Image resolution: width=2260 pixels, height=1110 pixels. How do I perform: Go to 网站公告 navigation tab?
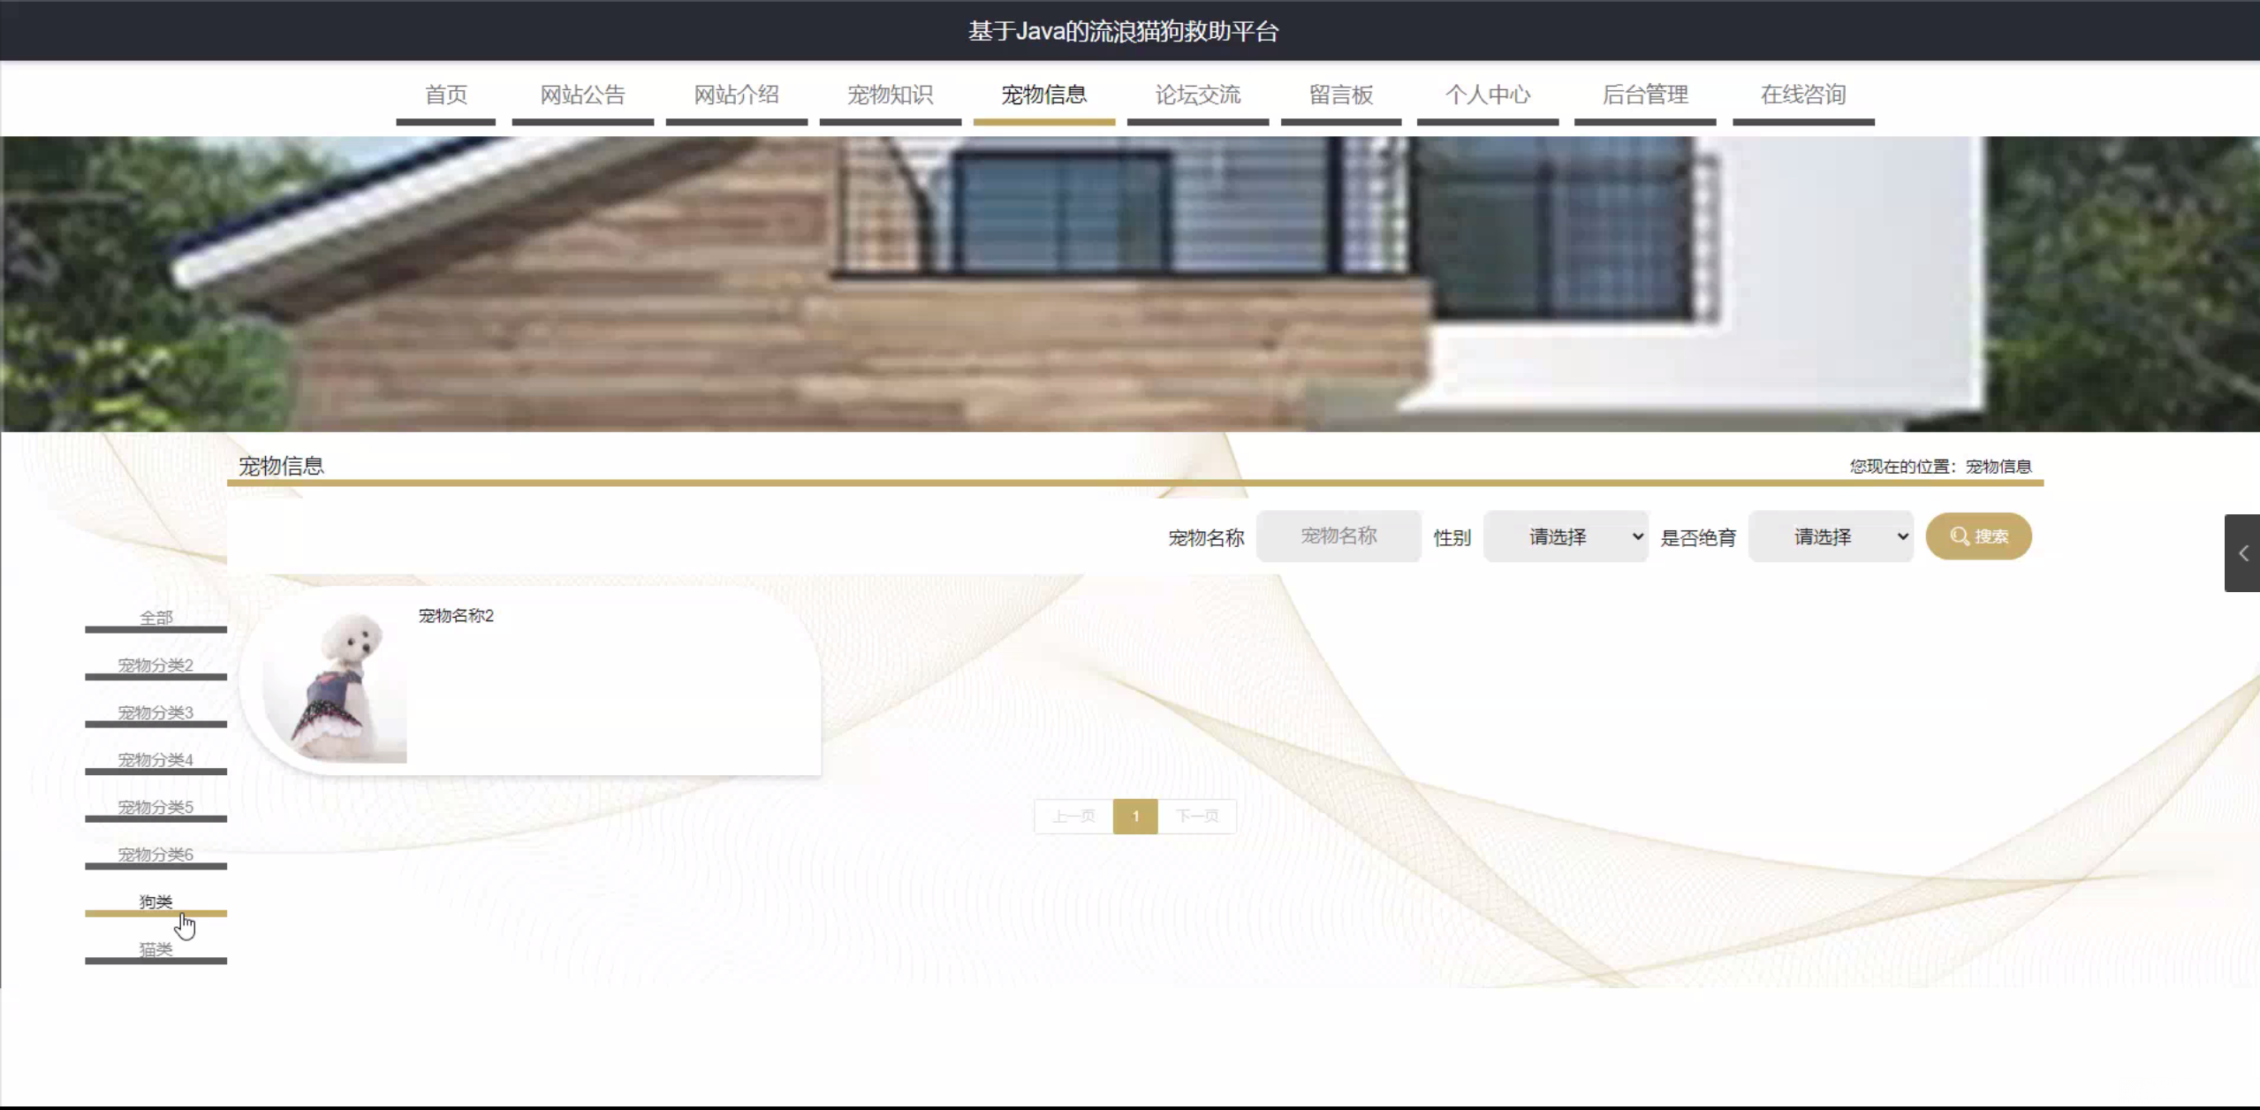tap(583, 95)
